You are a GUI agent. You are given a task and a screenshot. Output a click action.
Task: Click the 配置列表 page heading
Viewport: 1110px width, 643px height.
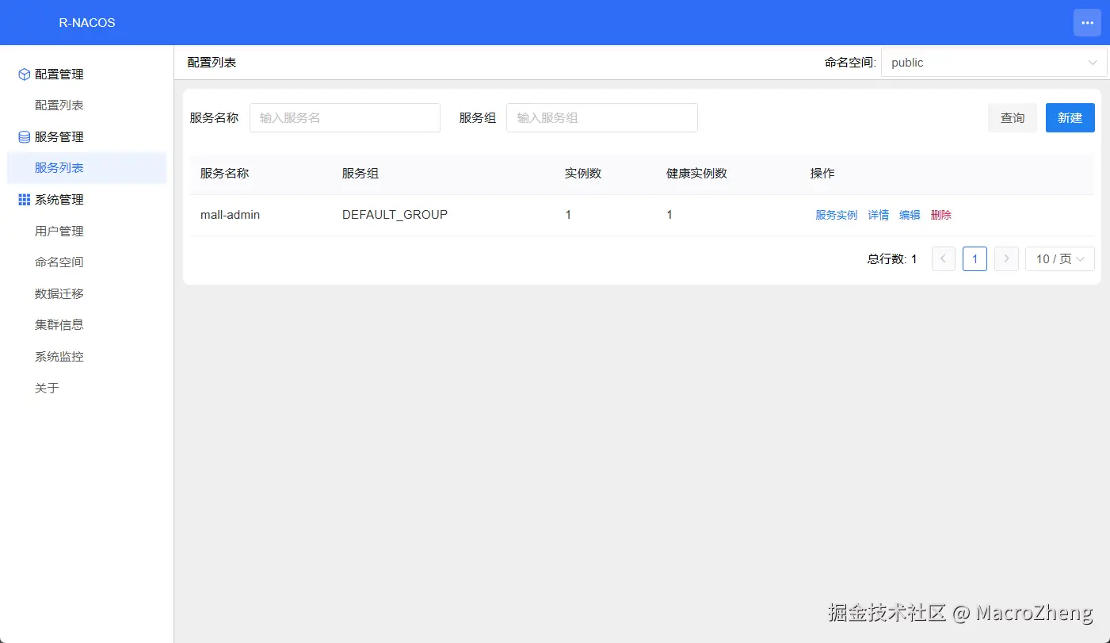pos(212,63)
